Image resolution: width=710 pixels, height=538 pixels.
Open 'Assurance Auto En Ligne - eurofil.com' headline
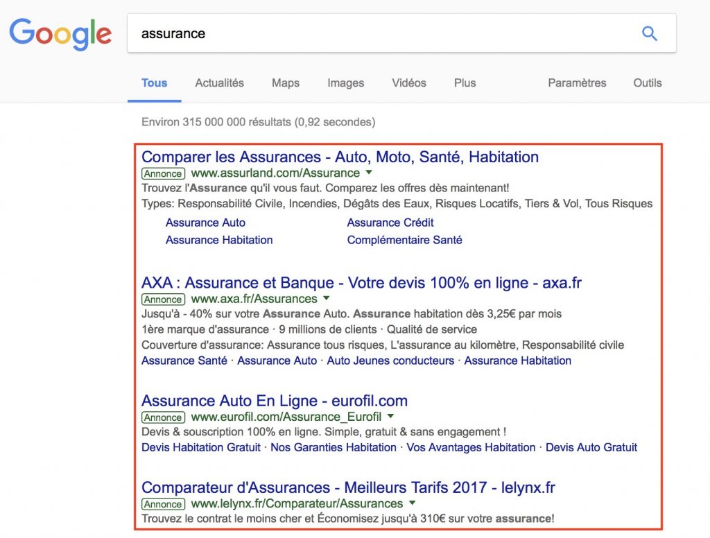[275, 401]
